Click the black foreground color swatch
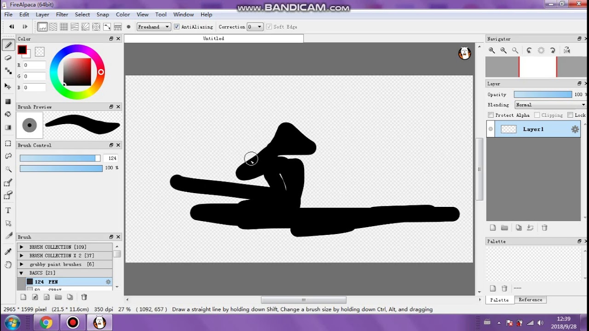Viewport: 589px width, 331px height. coord(22,50)
